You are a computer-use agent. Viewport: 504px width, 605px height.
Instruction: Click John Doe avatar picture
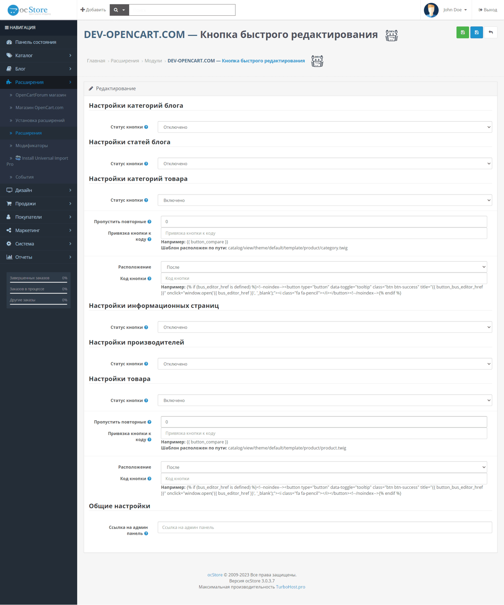click(431, 10)
